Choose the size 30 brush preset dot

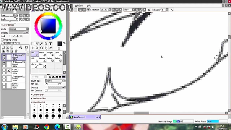[40, 116]
